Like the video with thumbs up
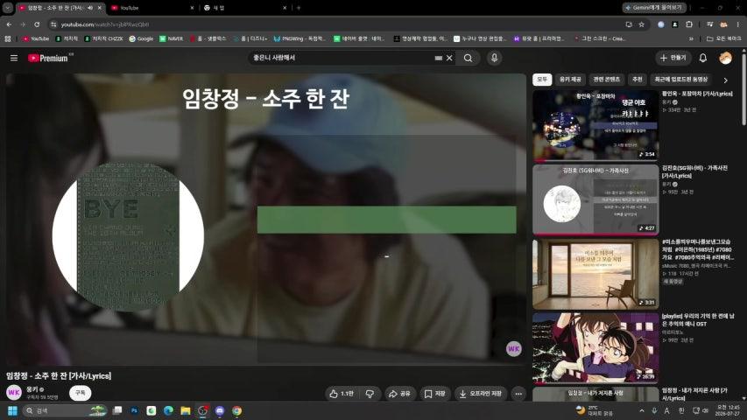 [342, 394]
